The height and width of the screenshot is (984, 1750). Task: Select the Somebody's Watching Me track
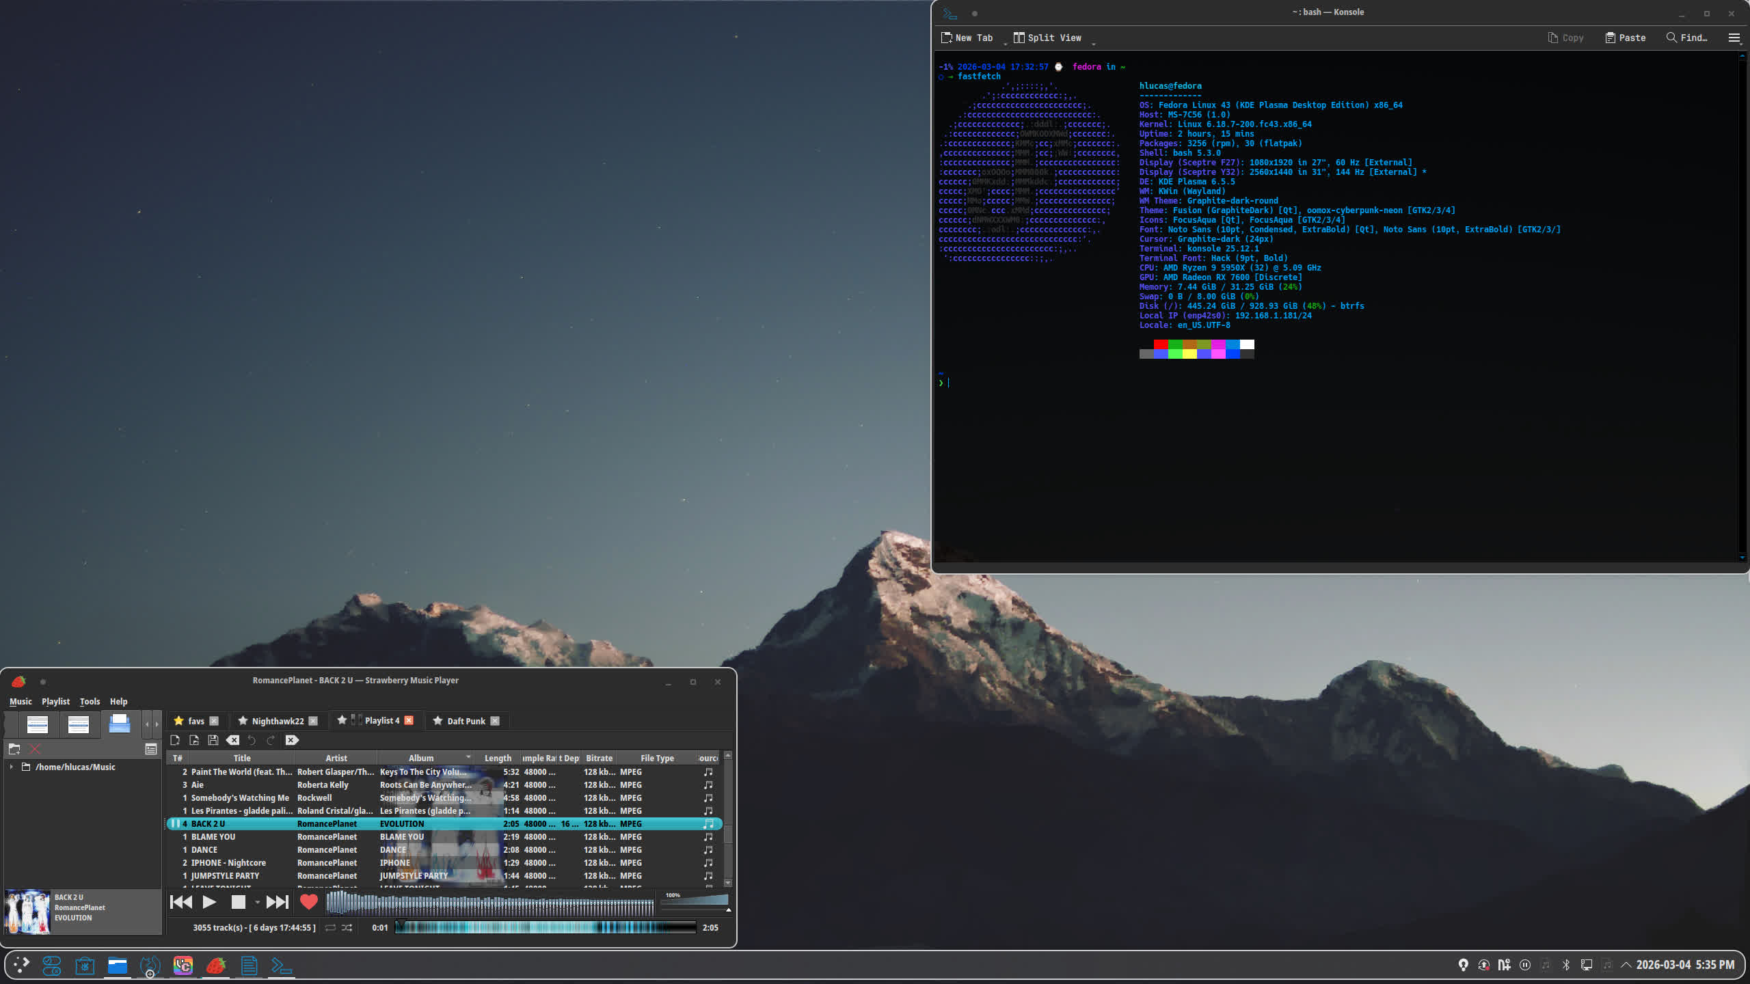tap(444, 798)
